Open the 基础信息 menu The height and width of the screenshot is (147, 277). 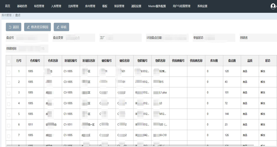22,6
